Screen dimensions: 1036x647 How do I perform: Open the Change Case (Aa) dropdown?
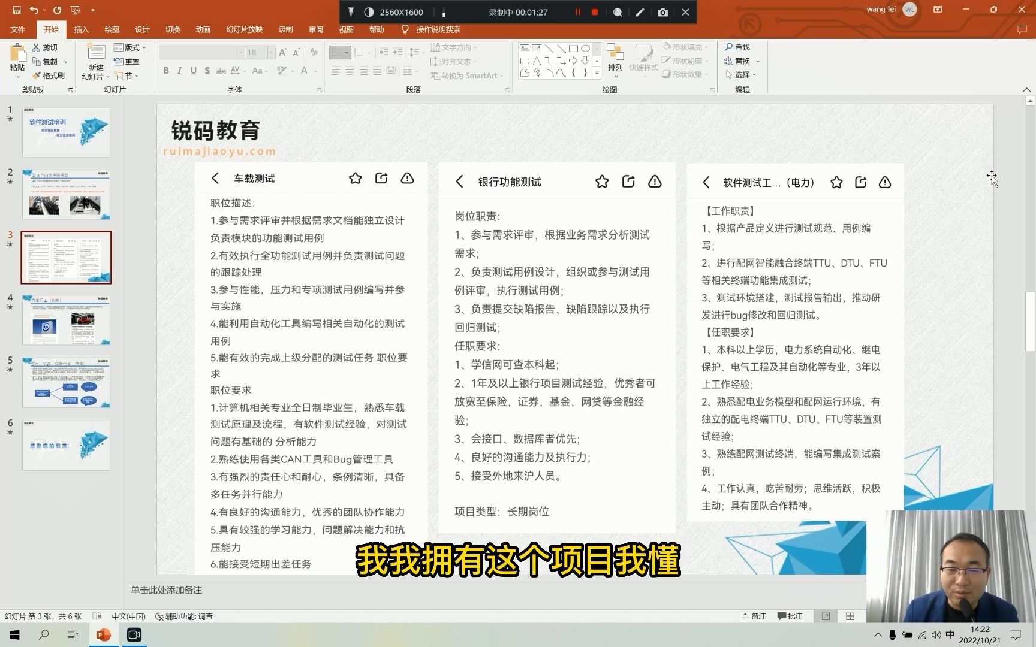(x=259, y=71)
